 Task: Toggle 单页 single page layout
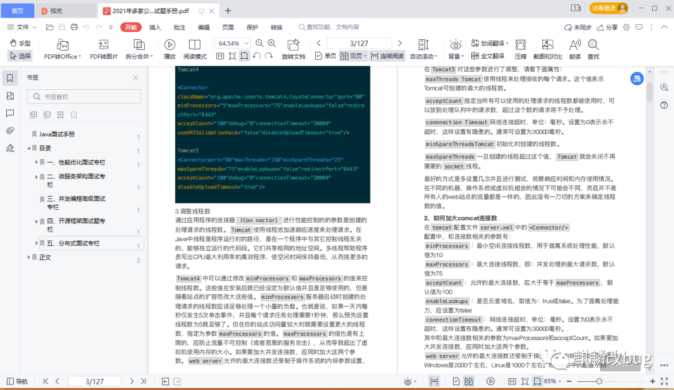325,56
